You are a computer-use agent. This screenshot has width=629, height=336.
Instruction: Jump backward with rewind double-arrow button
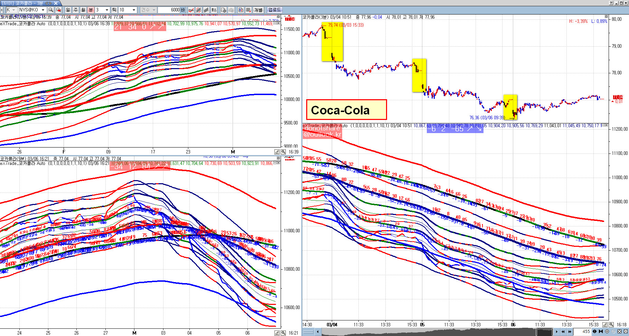(563, 332)
